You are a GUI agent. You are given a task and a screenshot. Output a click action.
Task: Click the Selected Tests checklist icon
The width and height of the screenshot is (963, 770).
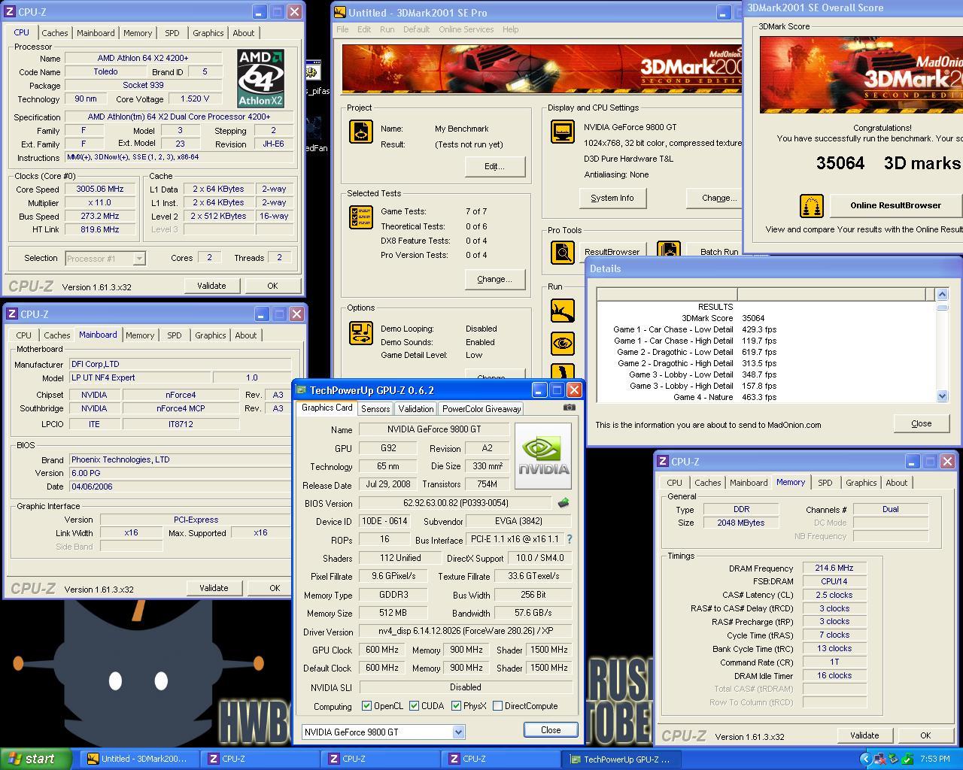click(361, 217)
